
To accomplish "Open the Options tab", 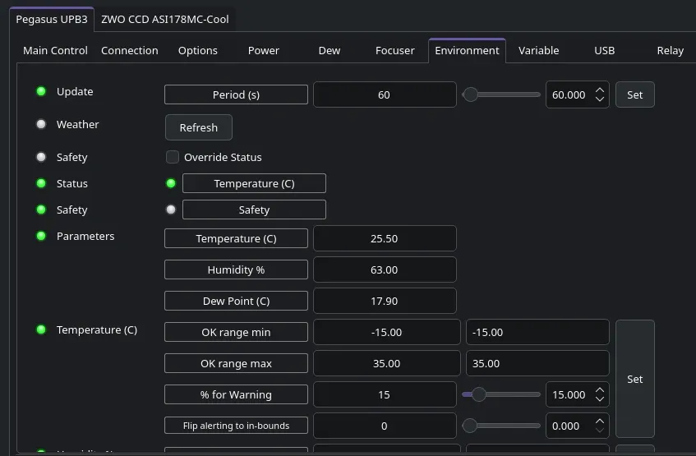I will [x=198, y=51].
